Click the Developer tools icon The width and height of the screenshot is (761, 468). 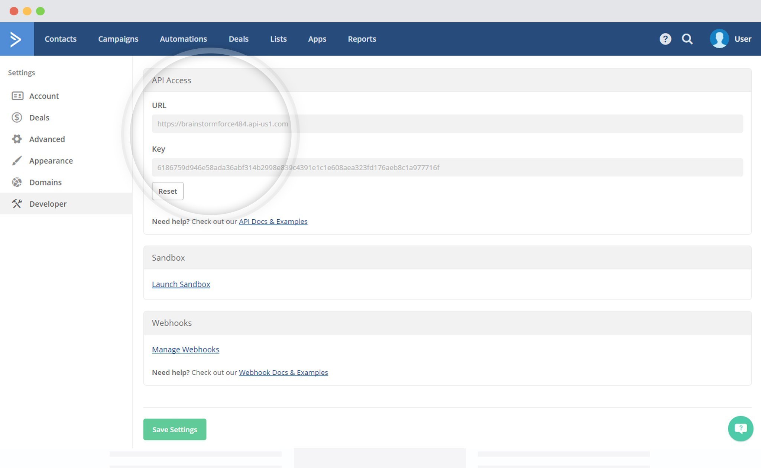point(17,204)
